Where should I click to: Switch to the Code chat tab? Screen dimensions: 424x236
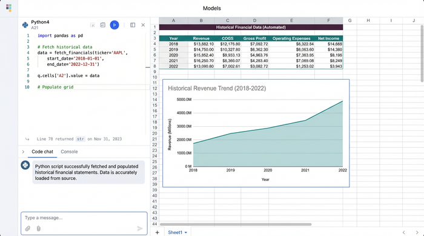42,151
